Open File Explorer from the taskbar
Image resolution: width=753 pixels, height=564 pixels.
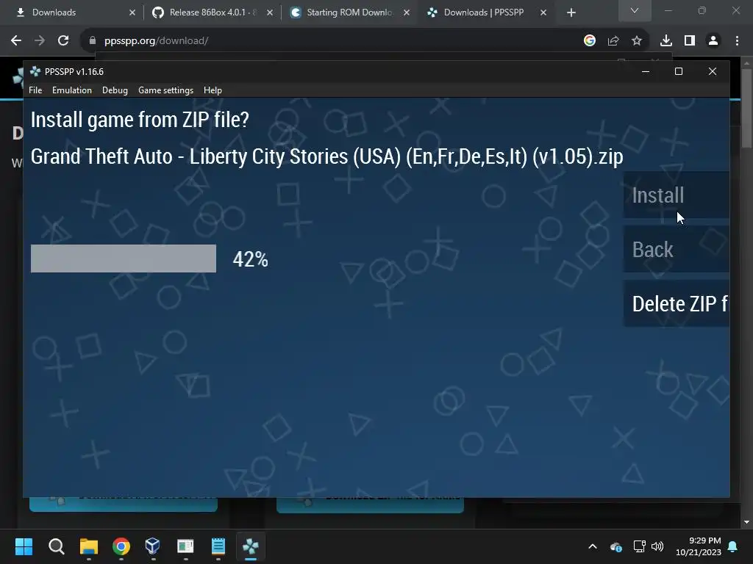coord(89,546)
